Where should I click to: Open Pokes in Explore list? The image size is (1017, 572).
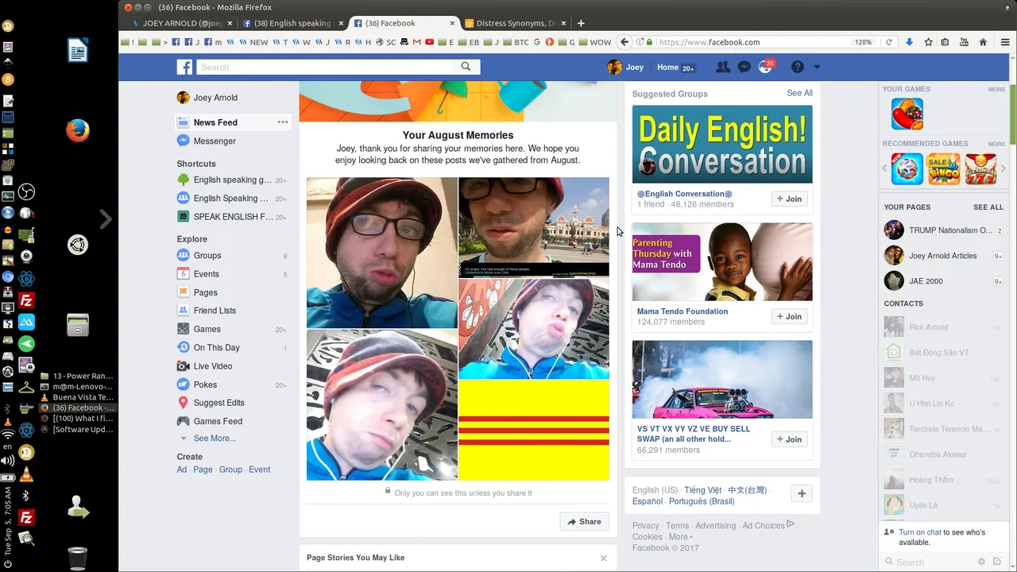click(x=205, y=385)
